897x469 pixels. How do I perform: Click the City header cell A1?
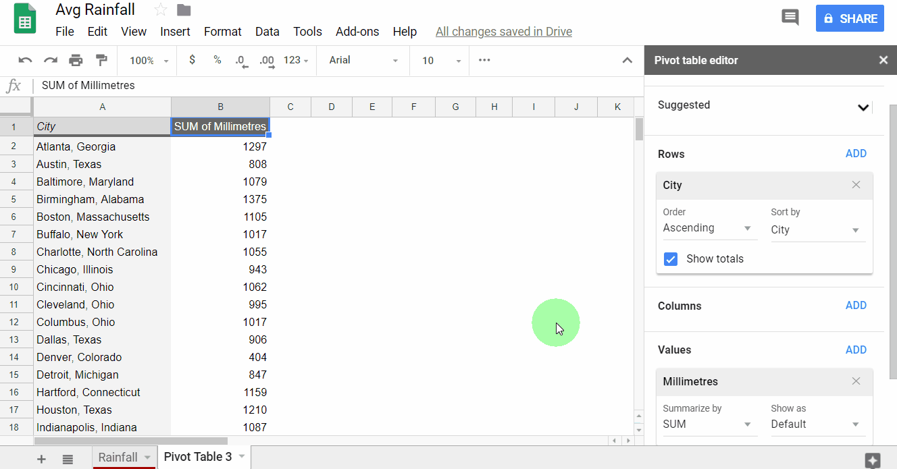[102, 126]
